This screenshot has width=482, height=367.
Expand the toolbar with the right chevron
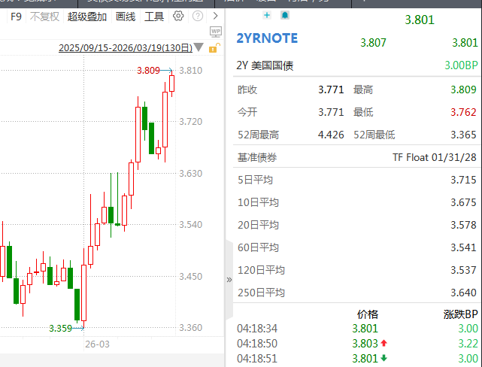point(216,16)
